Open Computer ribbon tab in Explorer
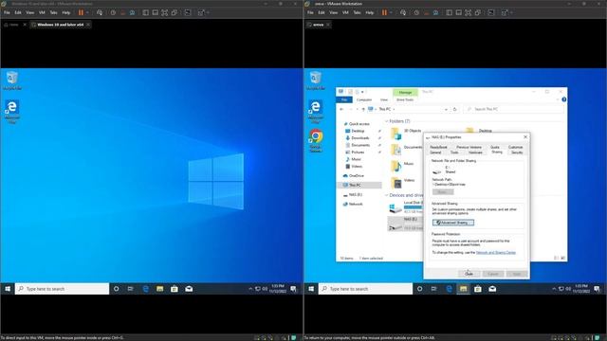Image resolution: width=607 pixels, height=341 pixels. pos(364,99)
